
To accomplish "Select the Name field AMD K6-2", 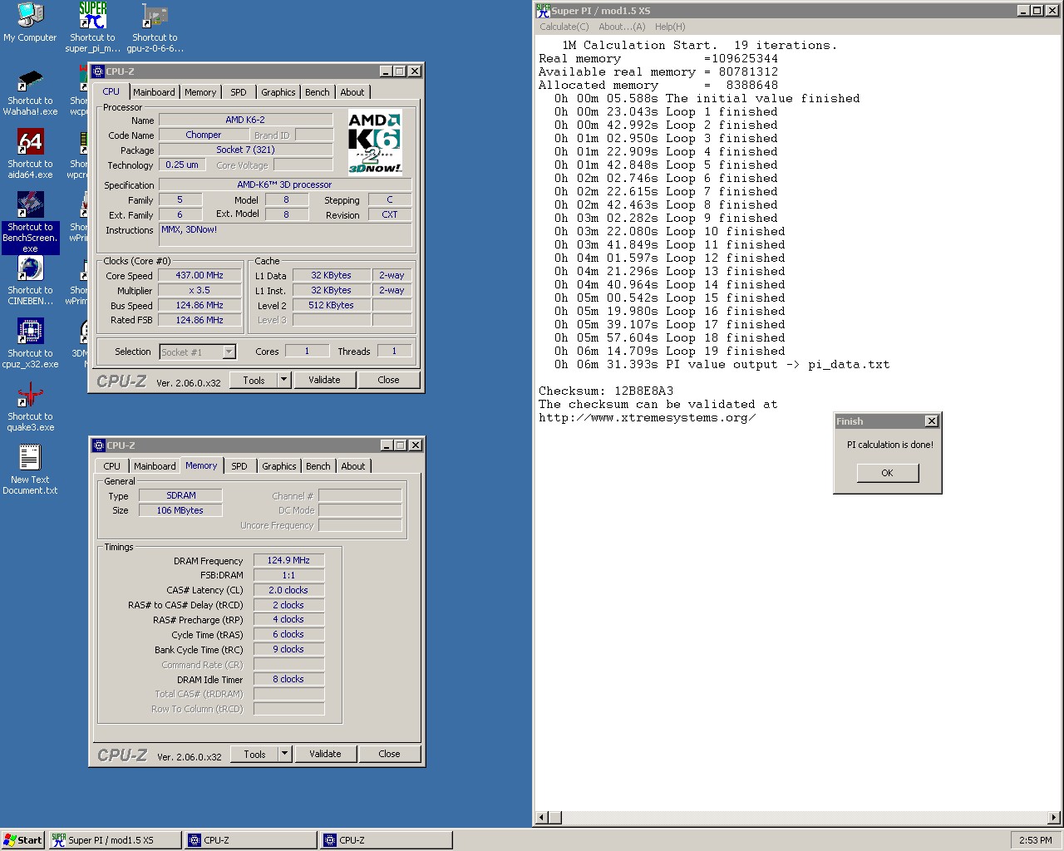I will pos(245,120).
